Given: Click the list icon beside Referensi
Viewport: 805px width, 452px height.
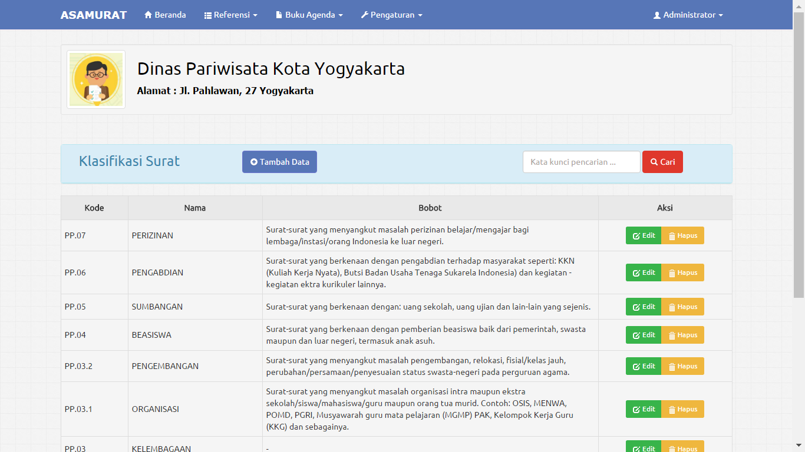Looking at the screenshot, I should [x=208, y=15].
